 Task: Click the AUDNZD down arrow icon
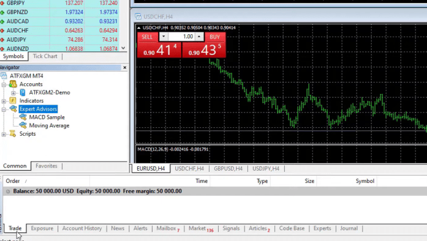[x=2, y=49]
